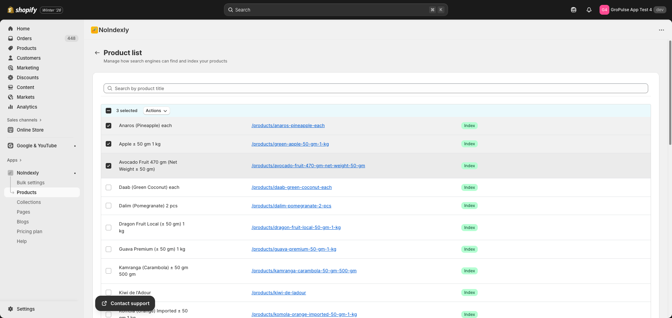
Task: Open Collections under NoIndexly
Action: click(29, 202)
